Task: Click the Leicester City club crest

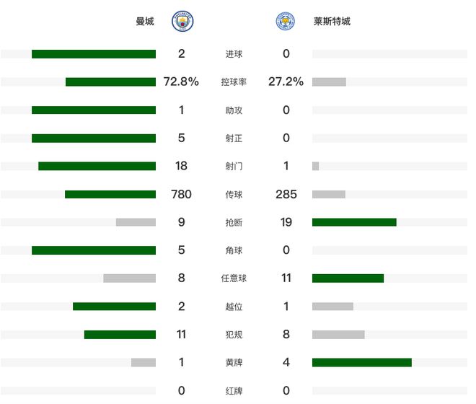Action: click(x=285, y=22)
